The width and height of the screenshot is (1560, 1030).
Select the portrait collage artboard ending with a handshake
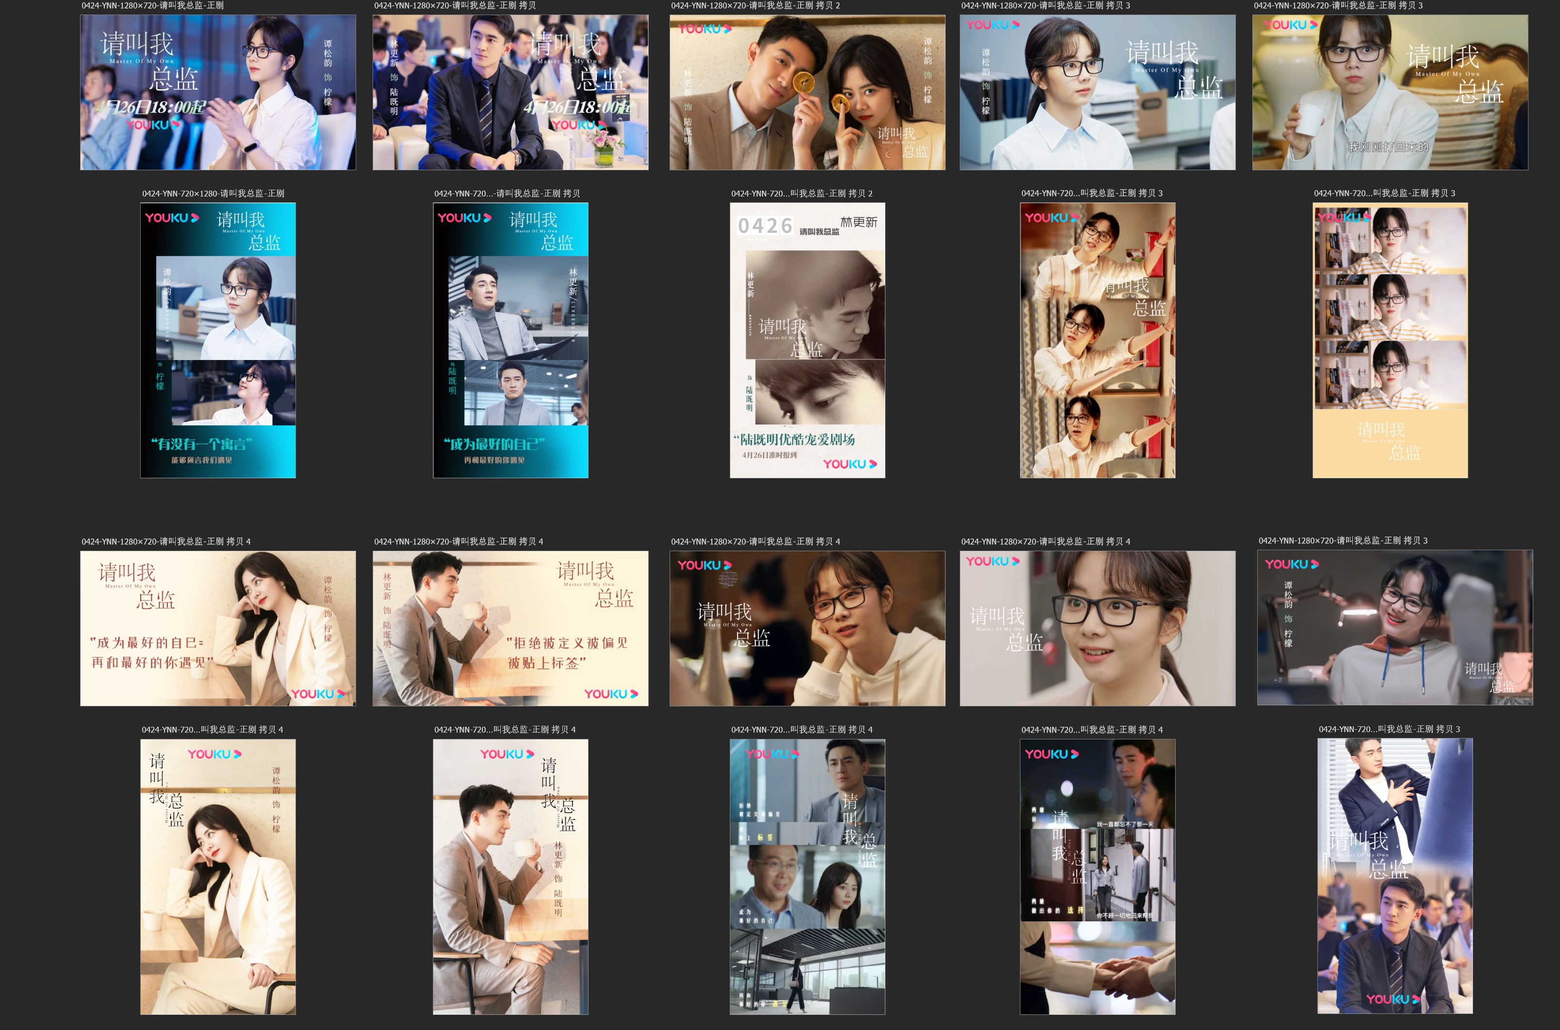(1098, 877)
